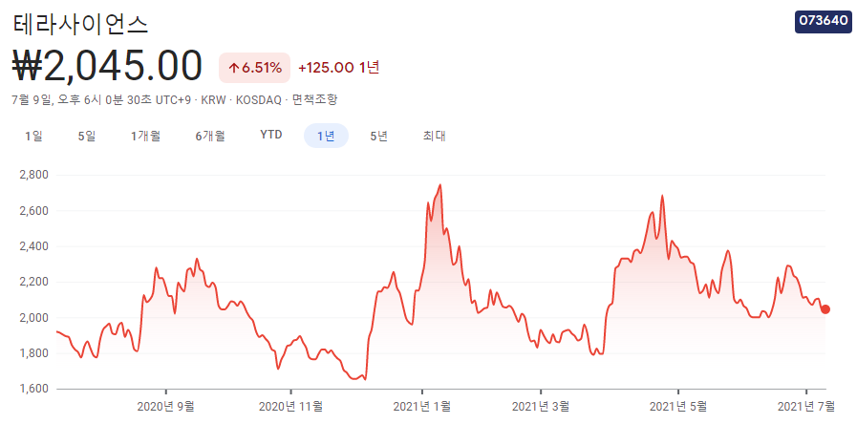The height and width of the screenshot is (424, 857).
Task: Click the 2,600 y-axis label
Action: click(x=33, y=211)
